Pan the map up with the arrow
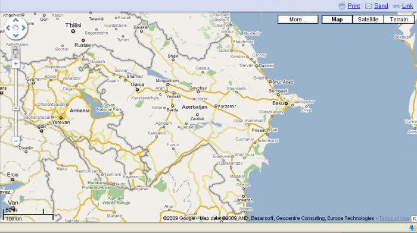 15,20
